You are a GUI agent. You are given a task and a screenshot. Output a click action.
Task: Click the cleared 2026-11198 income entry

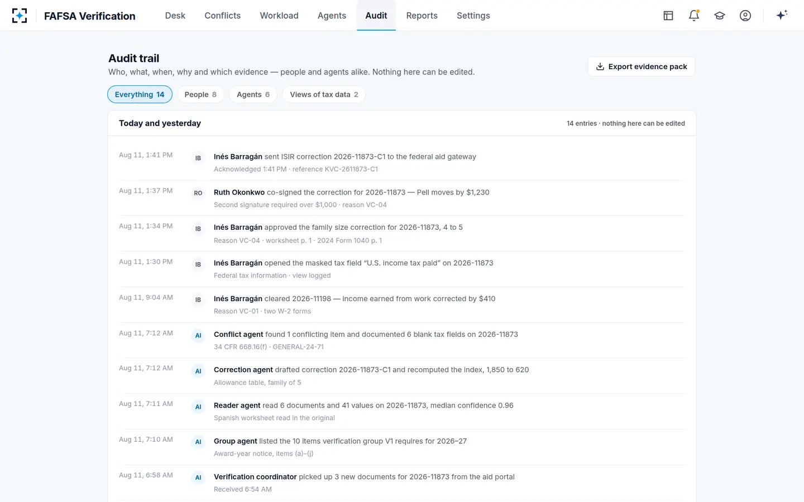pos(402,305)
